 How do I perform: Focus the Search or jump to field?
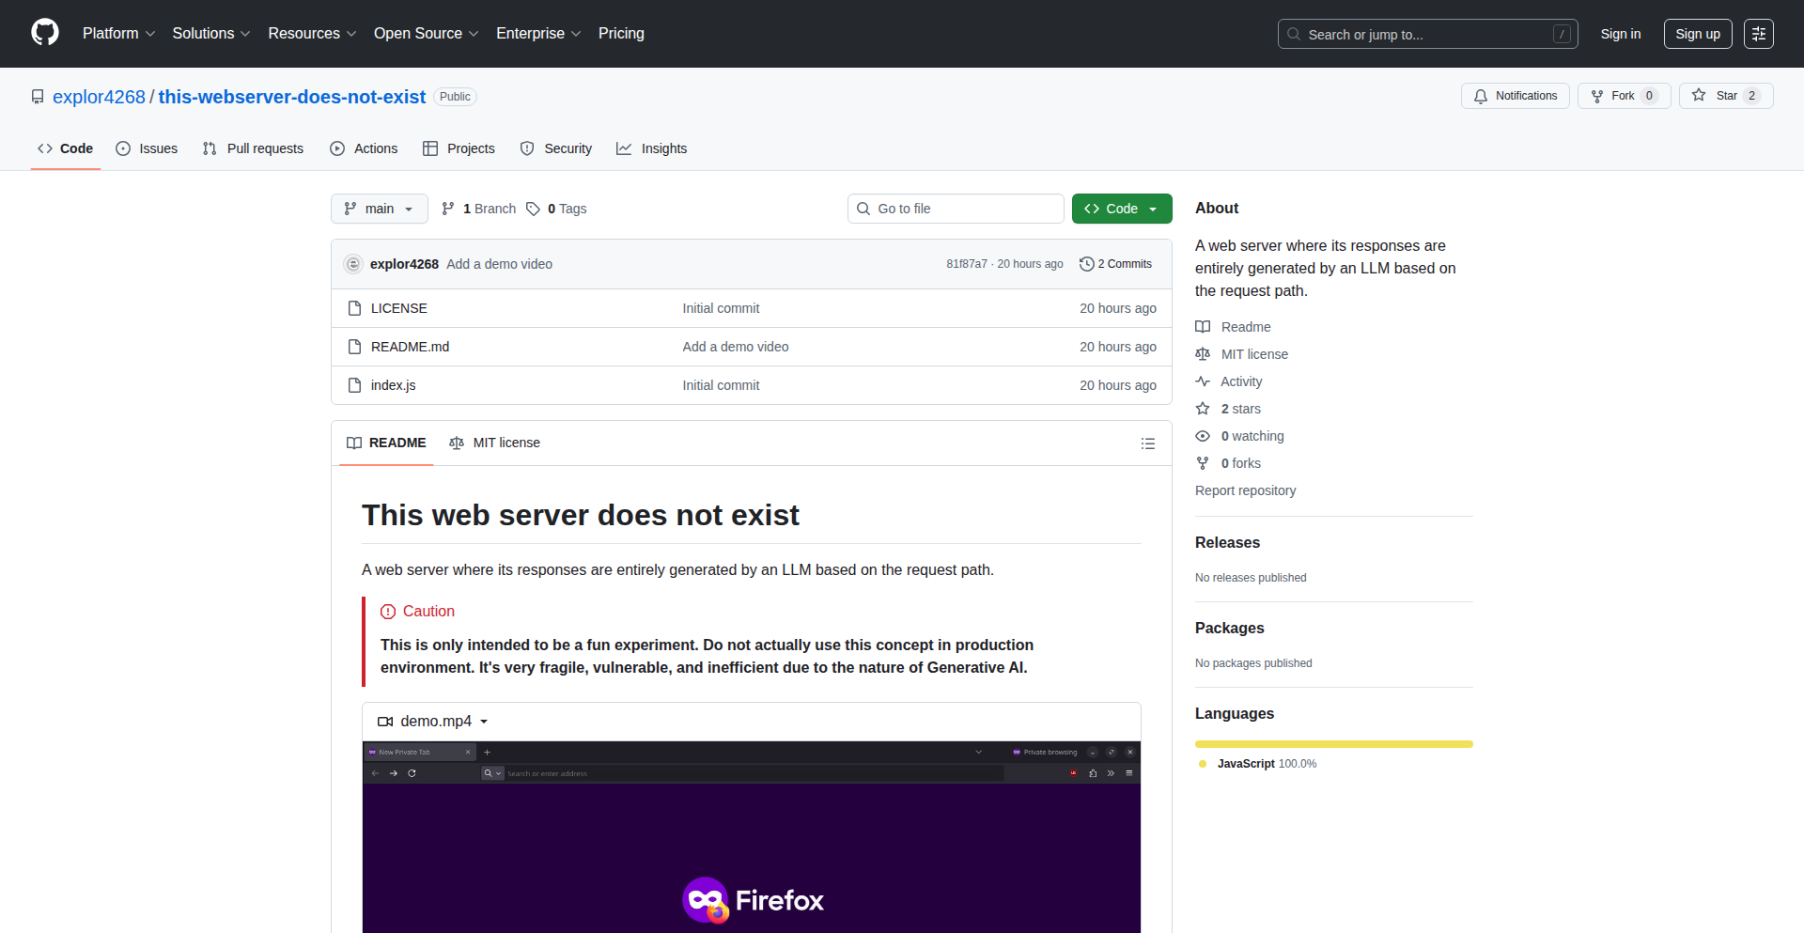pyautogui.click(x=1427, y=34)
